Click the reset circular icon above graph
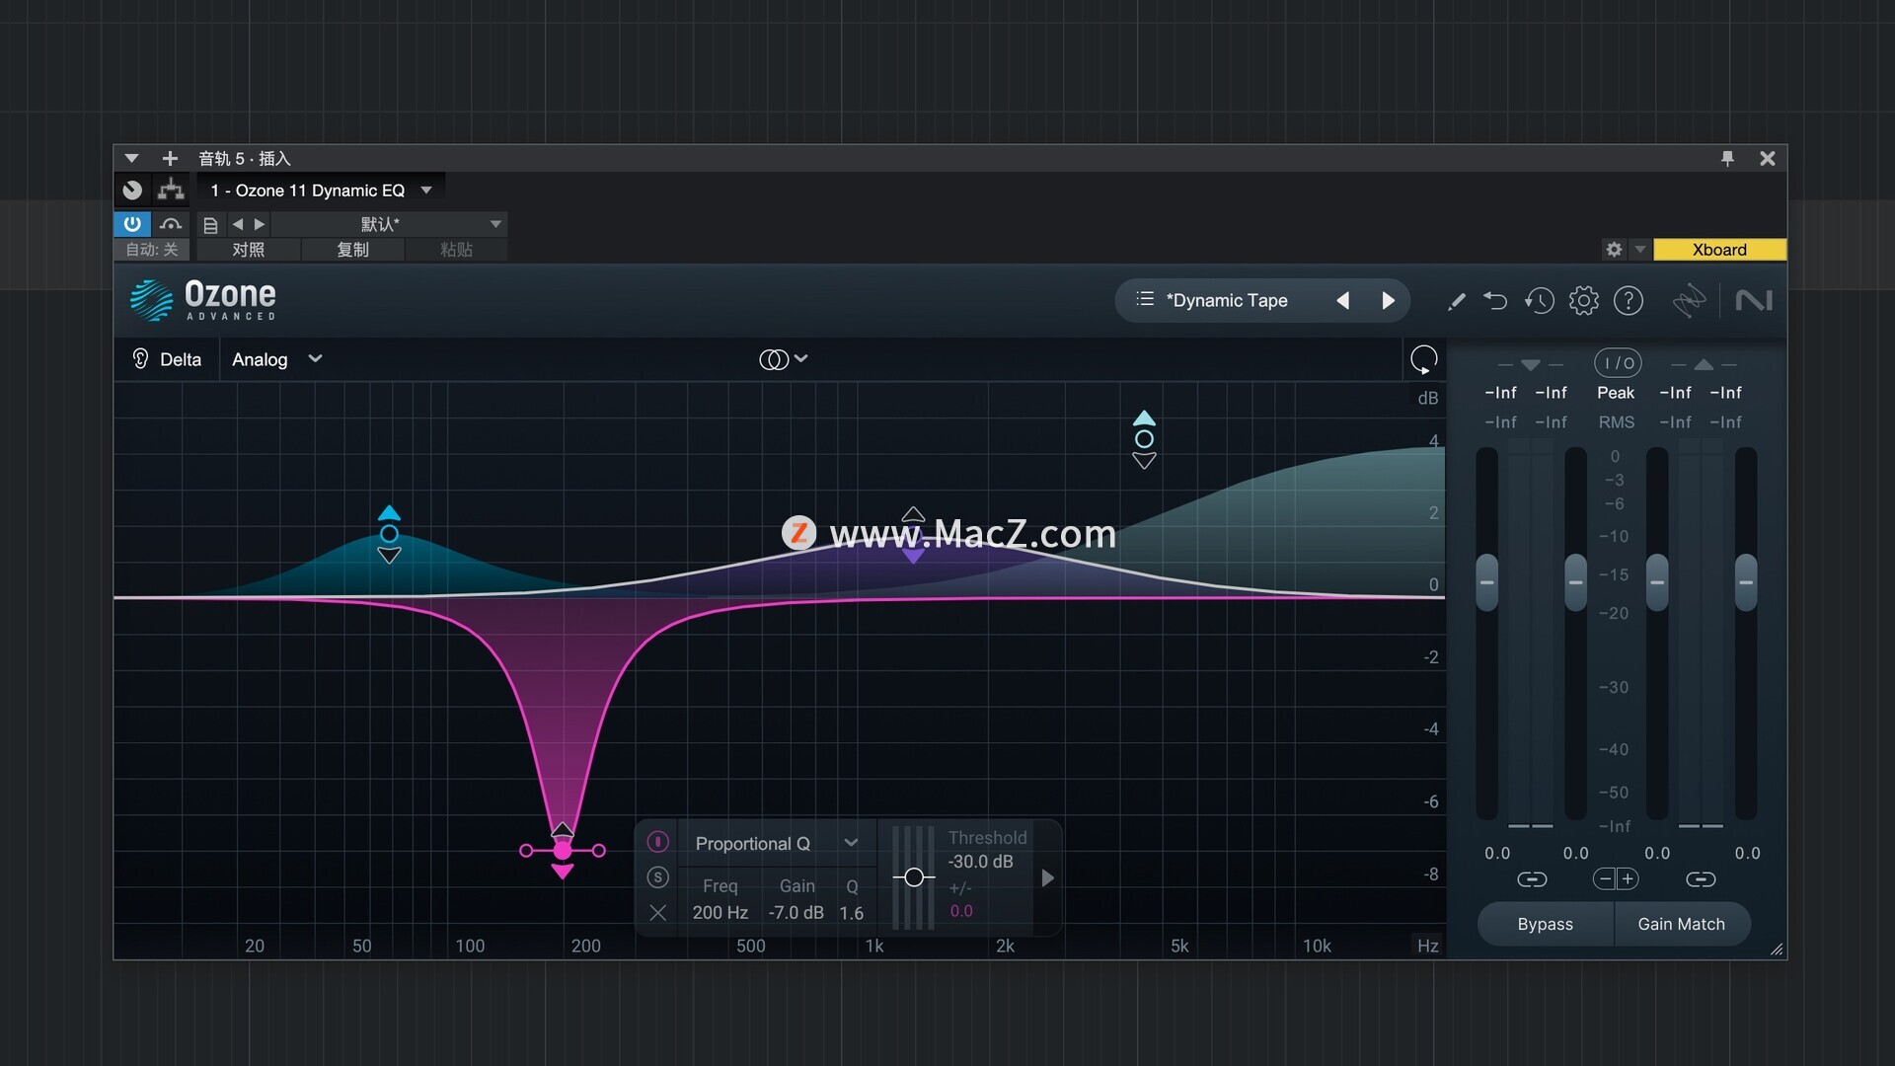This screenshot has height=1066, width=1895. [1423, 359]
